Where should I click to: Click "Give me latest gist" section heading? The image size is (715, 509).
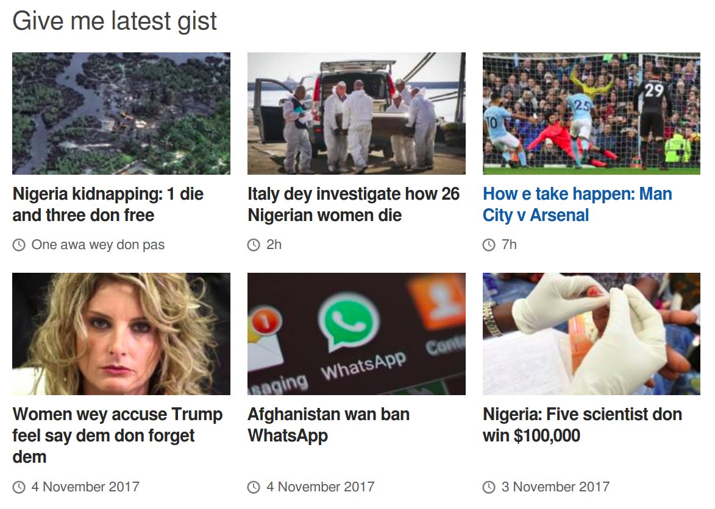tap(115, 21)
